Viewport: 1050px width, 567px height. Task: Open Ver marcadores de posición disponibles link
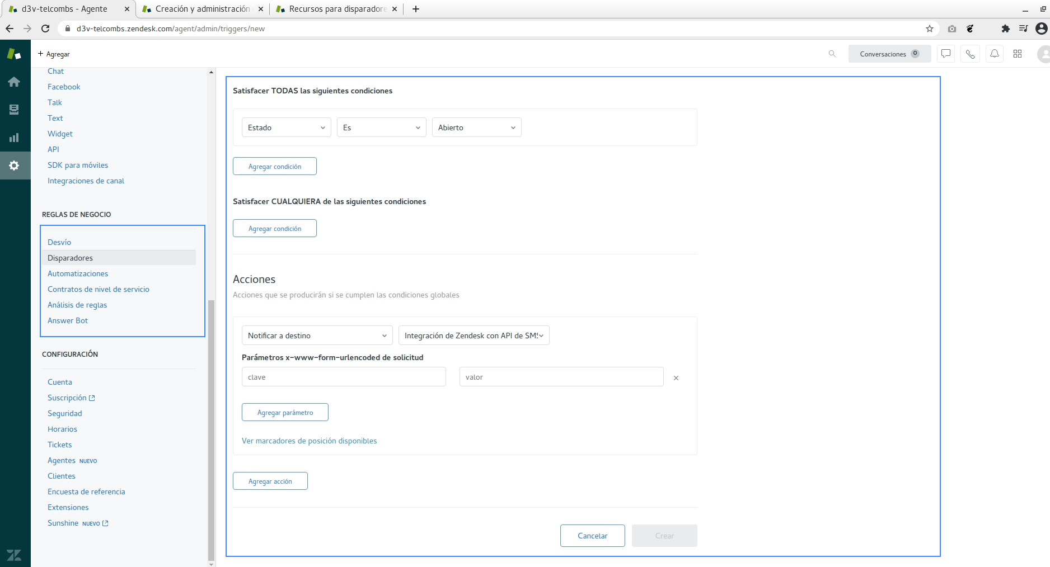point(310,441)
